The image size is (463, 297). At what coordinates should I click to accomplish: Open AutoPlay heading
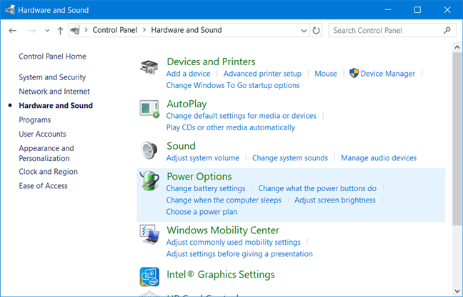pos(187,104)
